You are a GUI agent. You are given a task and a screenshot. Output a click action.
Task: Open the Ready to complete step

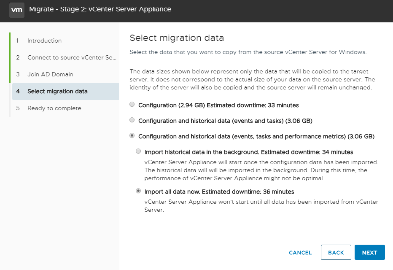(54, 108)
